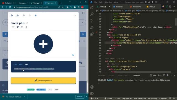
Task: Toggle the bottom panel layout button
Action: click(149, 2)
